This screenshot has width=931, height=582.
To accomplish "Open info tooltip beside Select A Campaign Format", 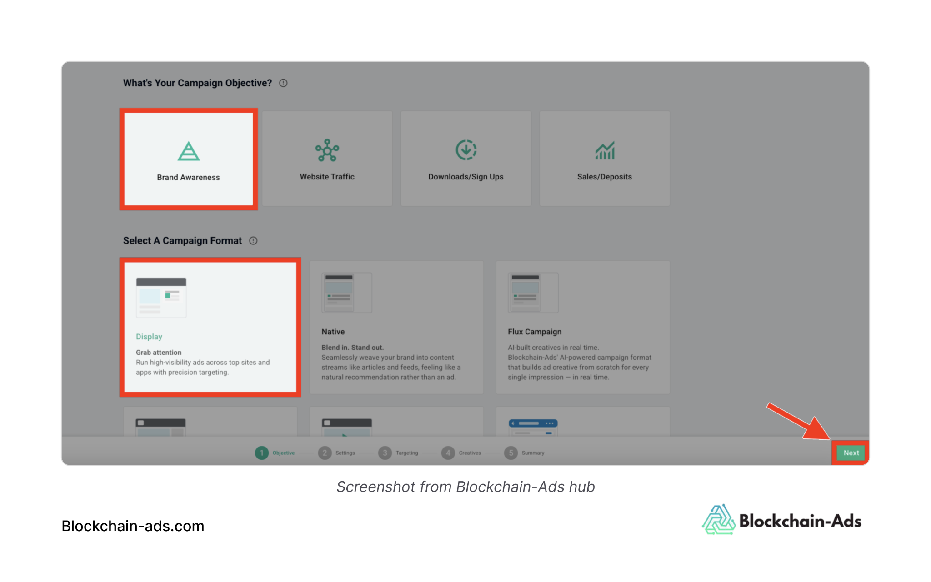I will pyautogui.click(x=253, y=241).
